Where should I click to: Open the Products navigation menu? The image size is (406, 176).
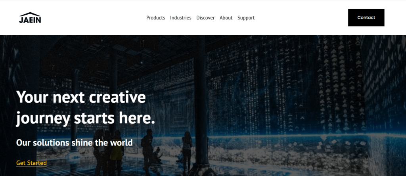point(155,17)
